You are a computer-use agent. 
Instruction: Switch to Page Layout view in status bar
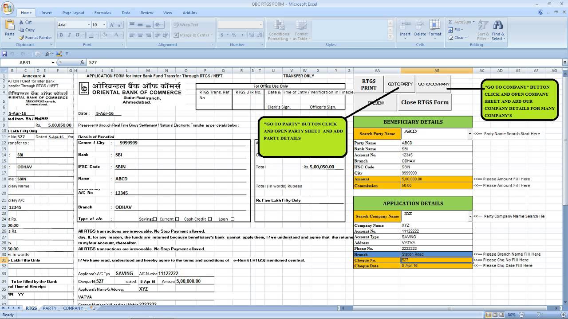point(495,315)
